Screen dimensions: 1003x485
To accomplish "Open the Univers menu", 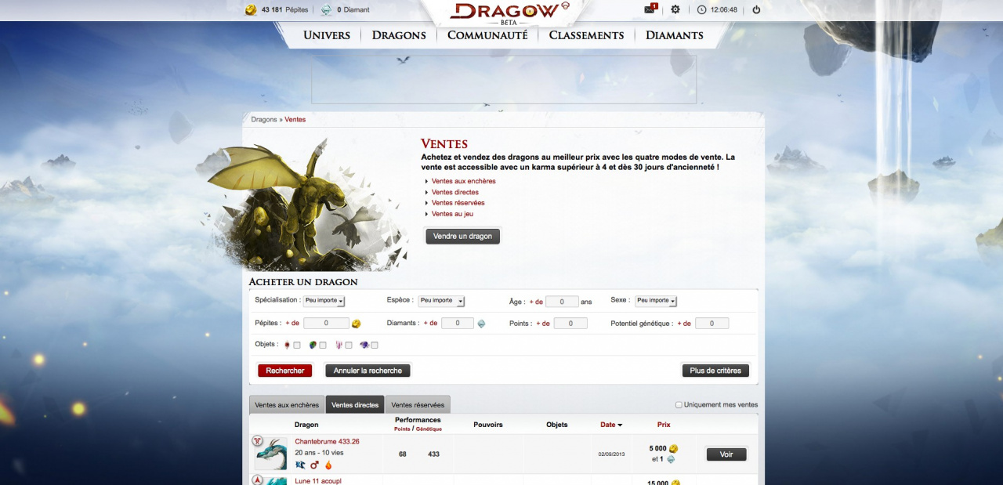I will 327,35.
